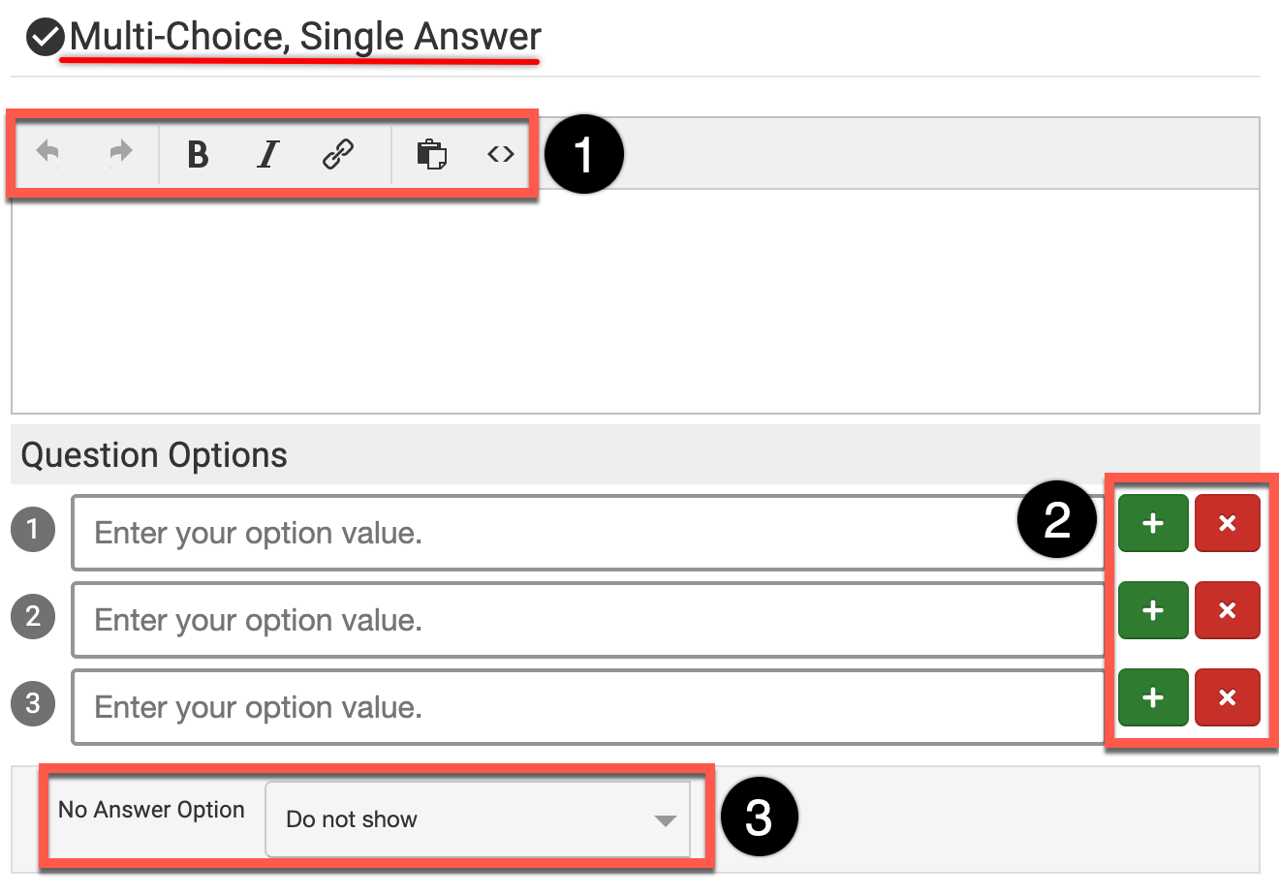Open the source code view icon

[500, 154]
